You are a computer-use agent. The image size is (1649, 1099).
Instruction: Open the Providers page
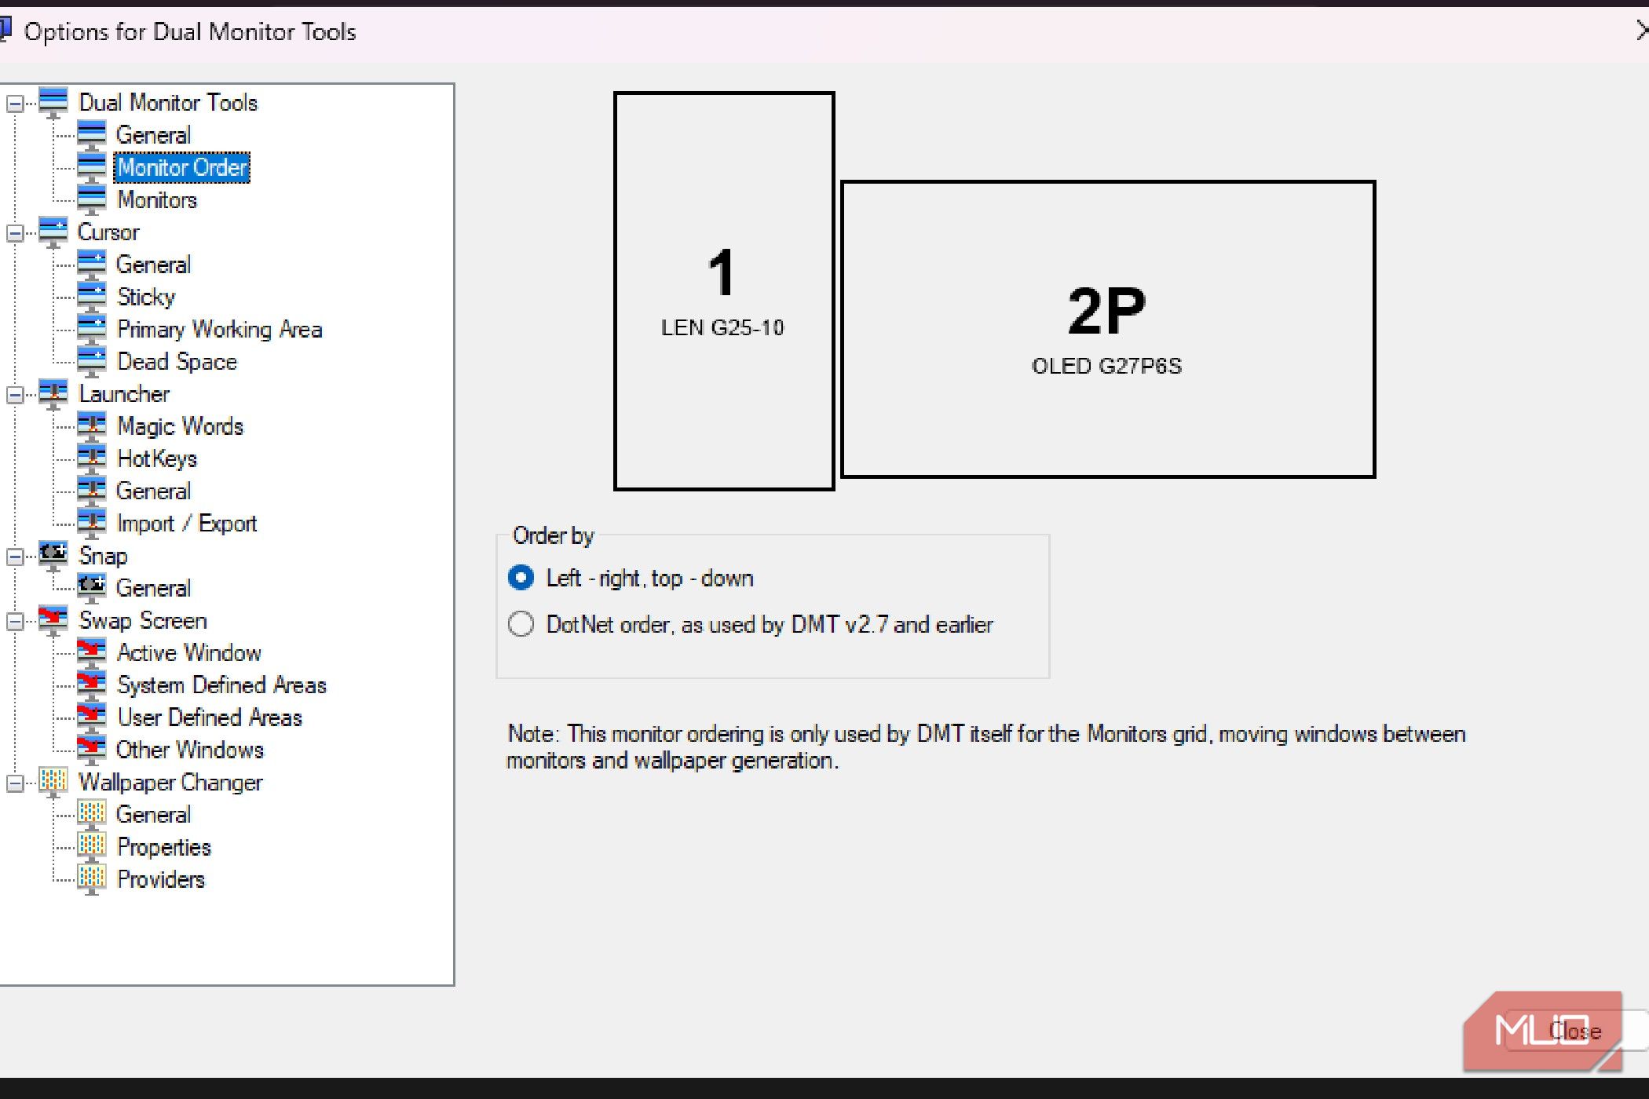160,879
